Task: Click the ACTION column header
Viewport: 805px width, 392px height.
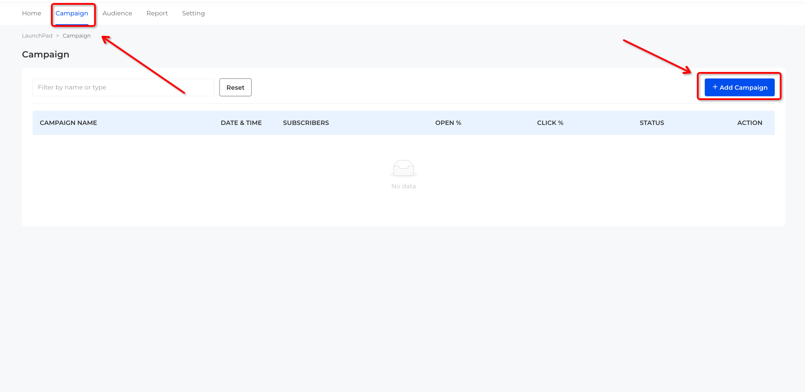Action: (750, 123)
